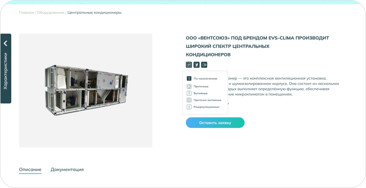Screen dimensions: 366x188
Task: Select Приточные in the popup list
Action: [201, 87]
